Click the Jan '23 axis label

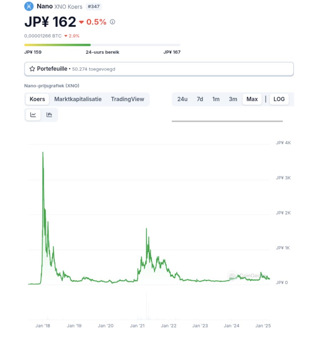200,326
